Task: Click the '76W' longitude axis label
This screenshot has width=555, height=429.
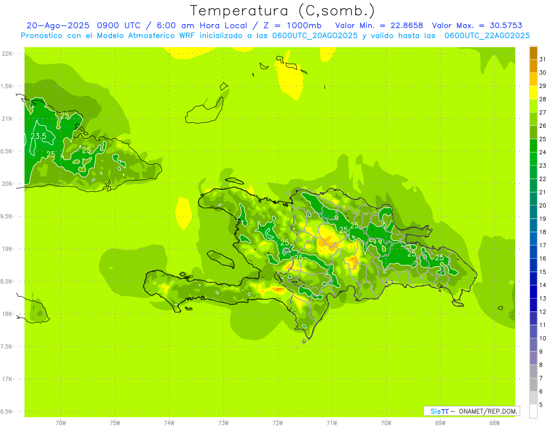Action: (61, 423)
